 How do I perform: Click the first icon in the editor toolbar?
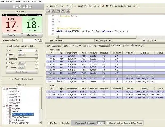[x=48, y=11]
